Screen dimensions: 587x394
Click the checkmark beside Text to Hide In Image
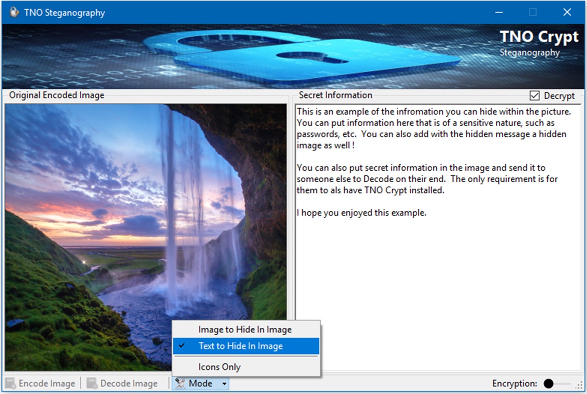tap(181, 346)
